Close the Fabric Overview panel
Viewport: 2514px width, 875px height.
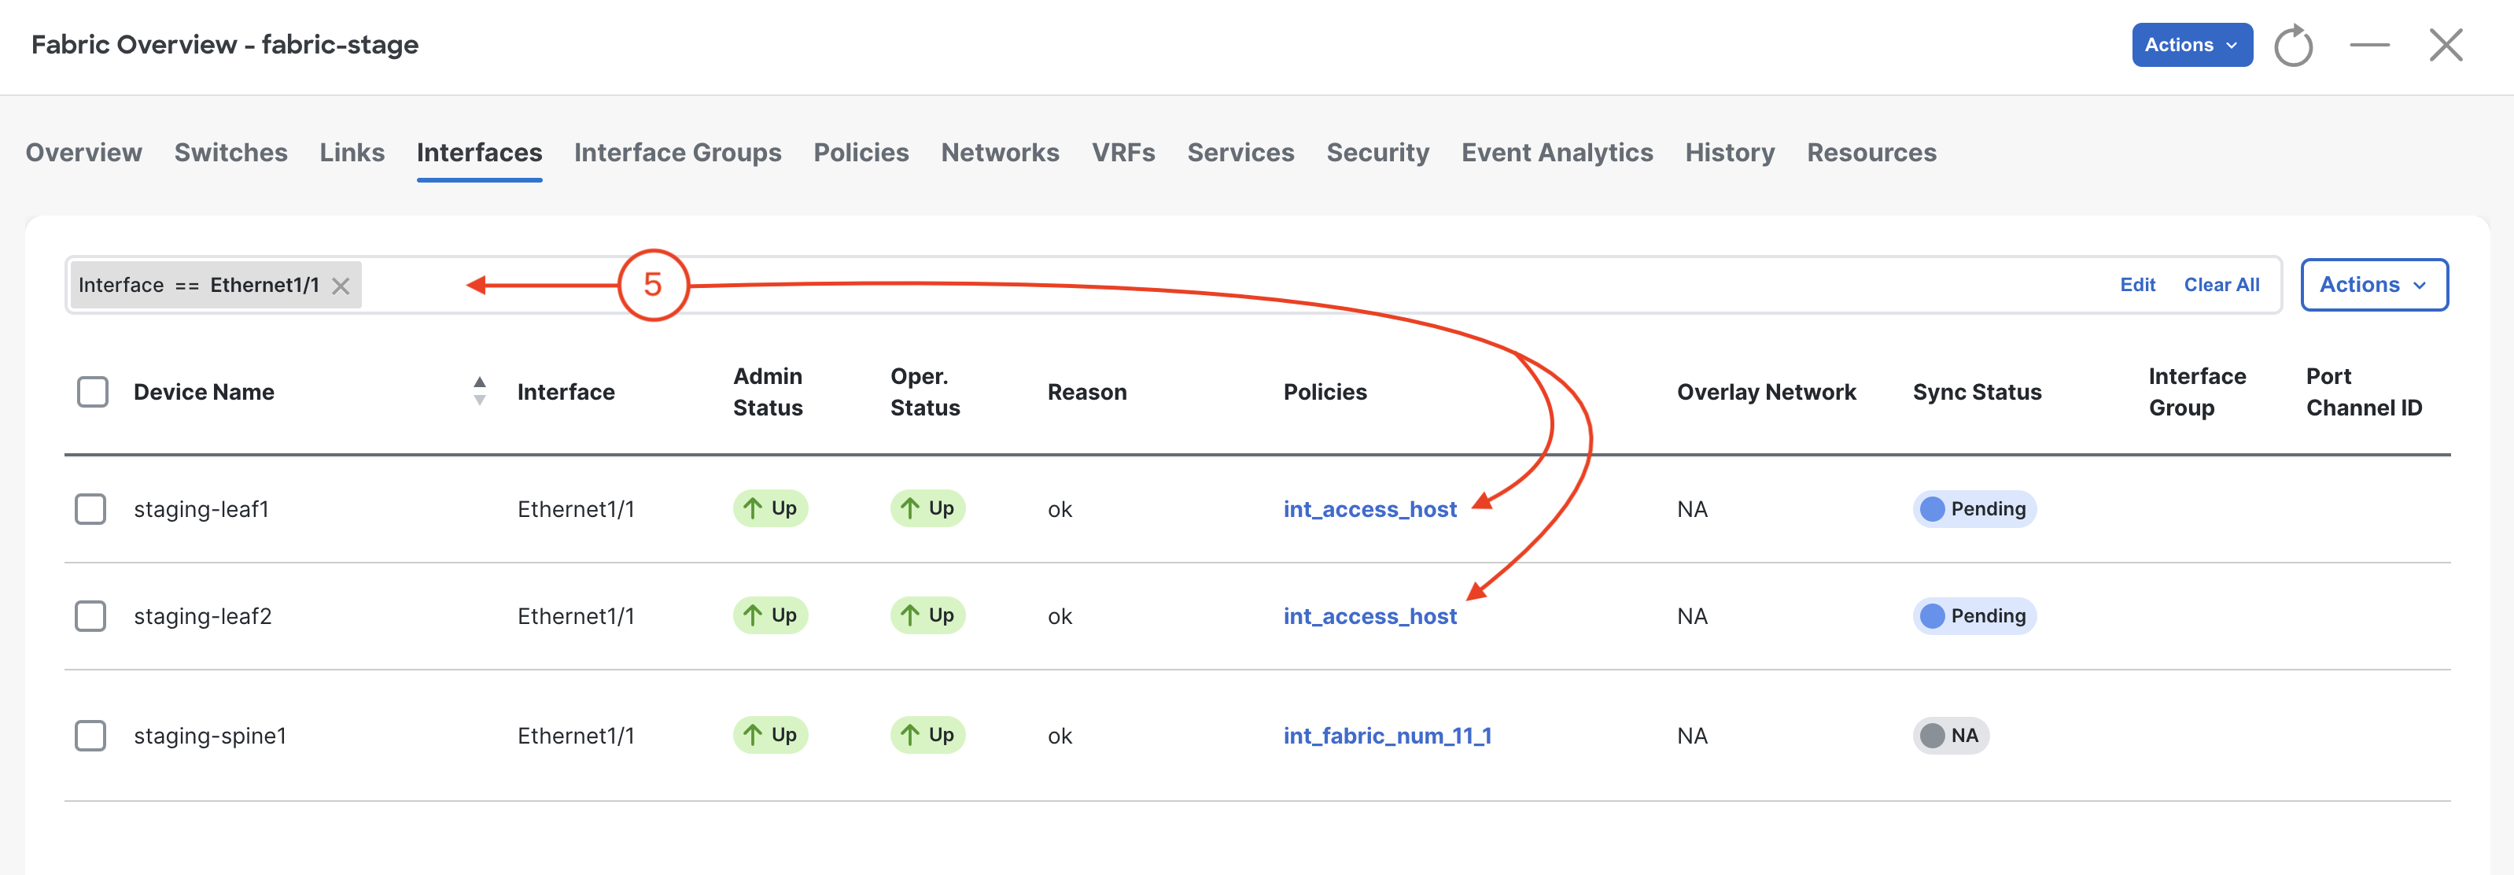pyautogui.click(x=2446, y=45)
